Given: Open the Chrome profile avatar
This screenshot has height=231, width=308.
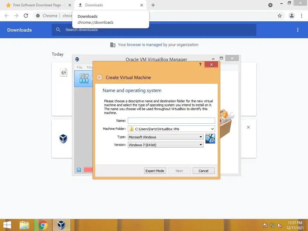Looking at the screenshot, I should pyautogui.click(x=292, y=16).
